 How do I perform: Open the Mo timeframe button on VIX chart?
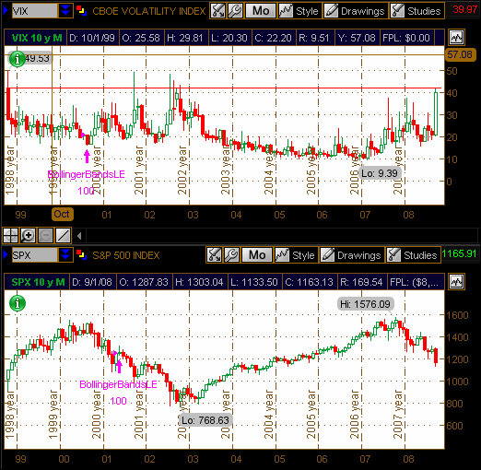pos(261,11)
